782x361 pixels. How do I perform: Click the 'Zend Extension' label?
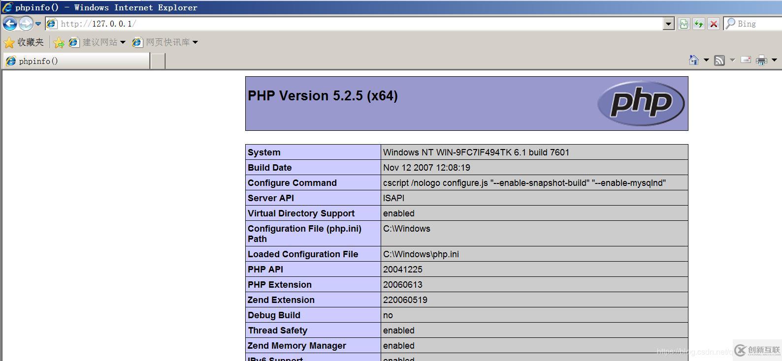[281, 300]
